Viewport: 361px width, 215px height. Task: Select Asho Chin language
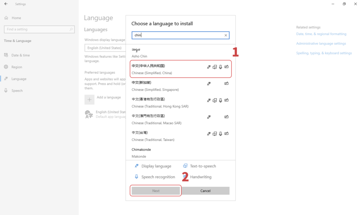[x=180, y=53]
